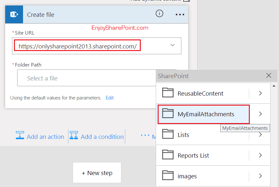Expand the Lists folder chevron
Screen dimensions: 279x187
pos(260,135)
